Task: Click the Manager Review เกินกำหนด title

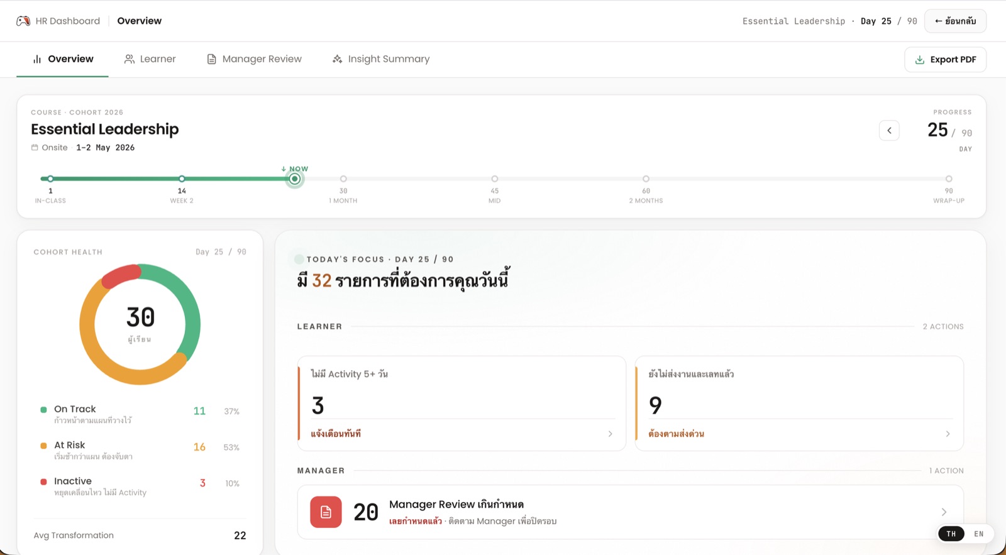Action: (x=456, y=504)
